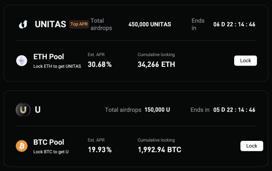Click 'Lock ETH to get UNITAS' subtitle
The height and width of the screenshot is (171, 272).
pos(57,66)
